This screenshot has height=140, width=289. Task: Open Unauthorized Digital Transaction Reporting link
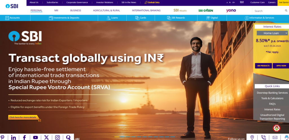pos(272,117)
